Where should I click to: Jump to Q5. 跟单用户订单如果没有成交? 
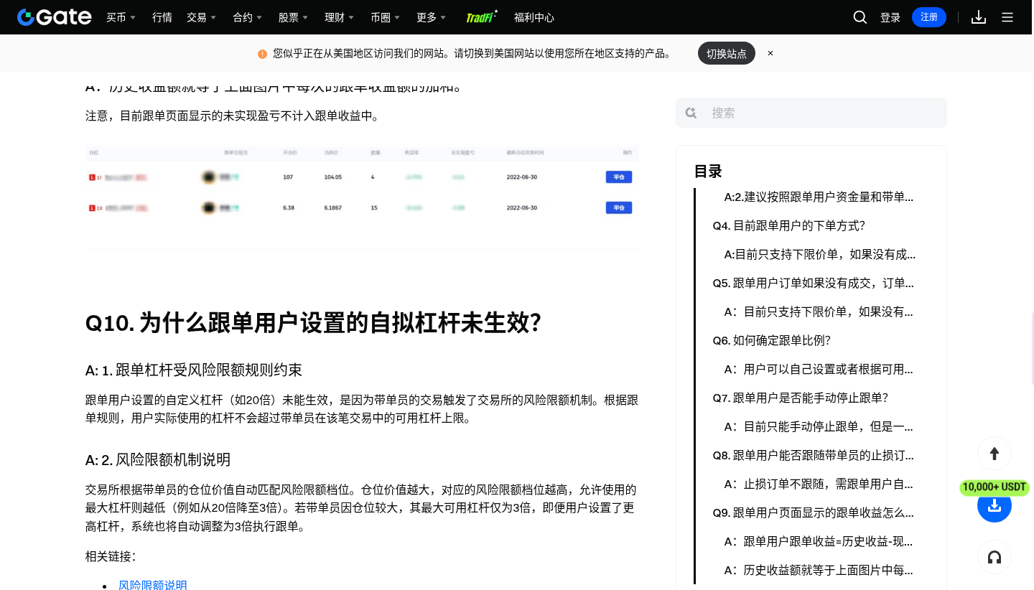814,283
